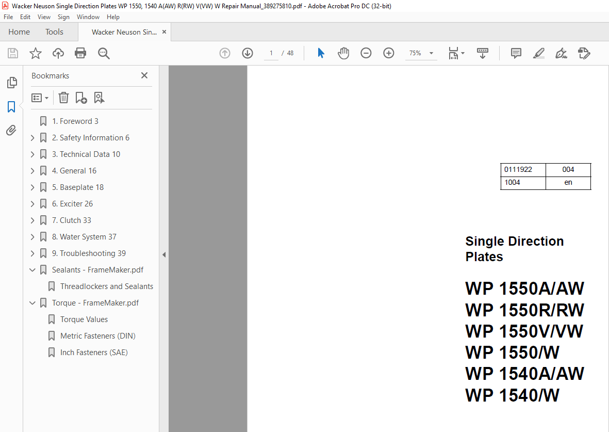Open the 75% zoom level dropdown

point(431,53)
